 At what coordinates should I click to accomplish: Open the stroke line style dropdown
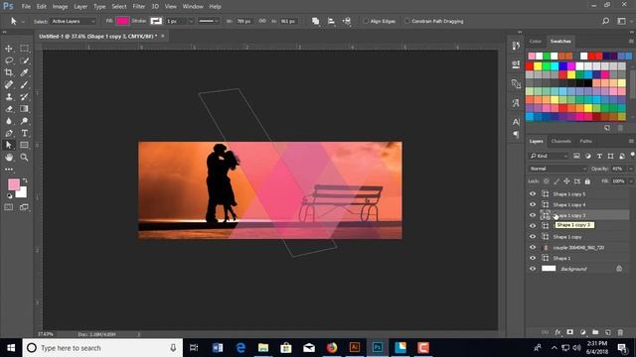[209, 21]
